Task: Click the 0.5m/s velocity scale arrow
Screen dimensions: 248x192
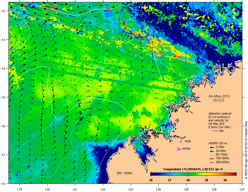Action: (218, 131)
